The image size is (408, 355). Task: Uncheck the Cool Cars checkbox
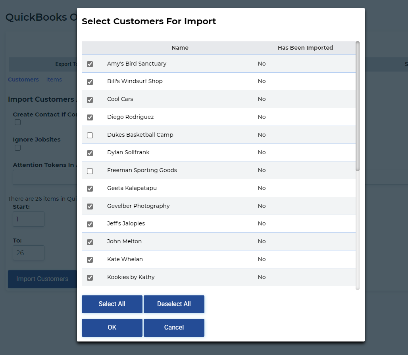90,100
